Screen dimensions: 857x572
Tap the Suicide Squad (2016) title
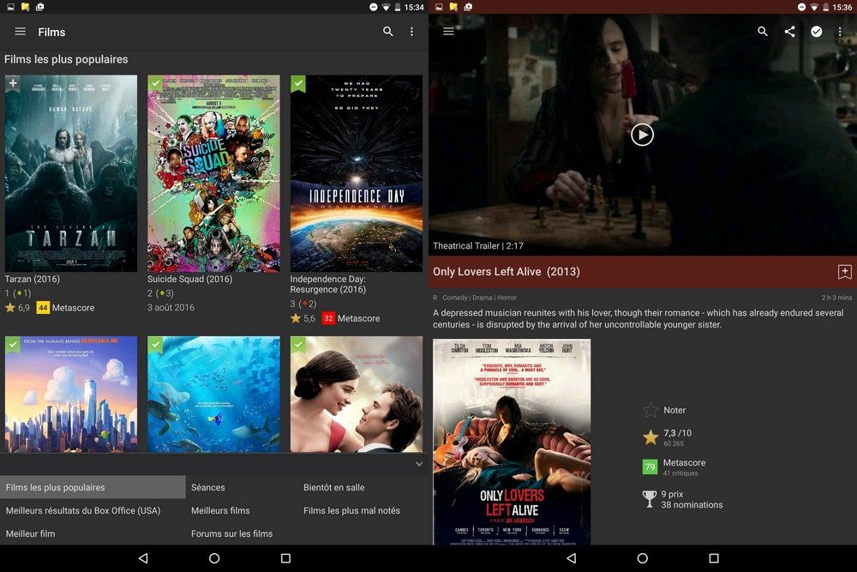[x=189, y=279]
